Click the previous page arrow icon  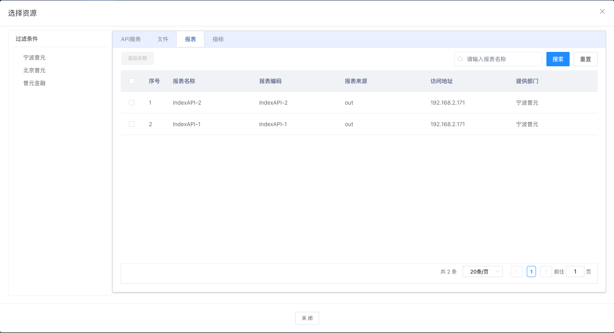click(516, 272)
